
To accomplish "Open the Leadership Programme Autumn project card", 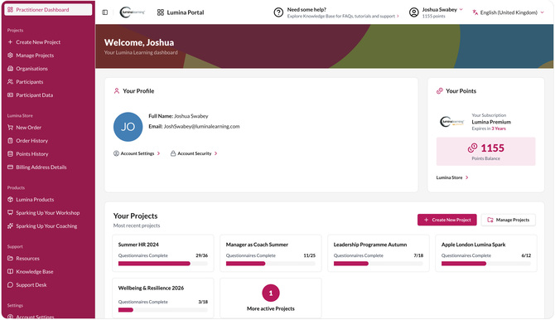I will point(379,253).
